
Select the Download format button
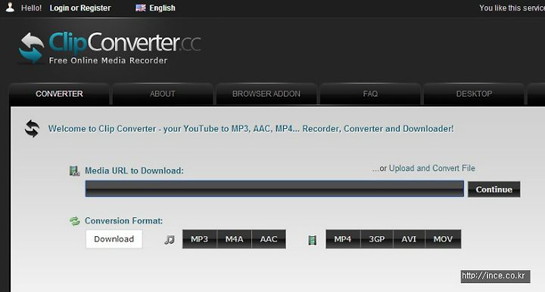pos(114,239)
